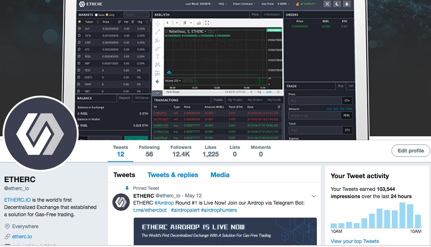Viewport: 431px width, 247px height.
Task: Switch to the Media tab
Action: (x=220, y=175)
